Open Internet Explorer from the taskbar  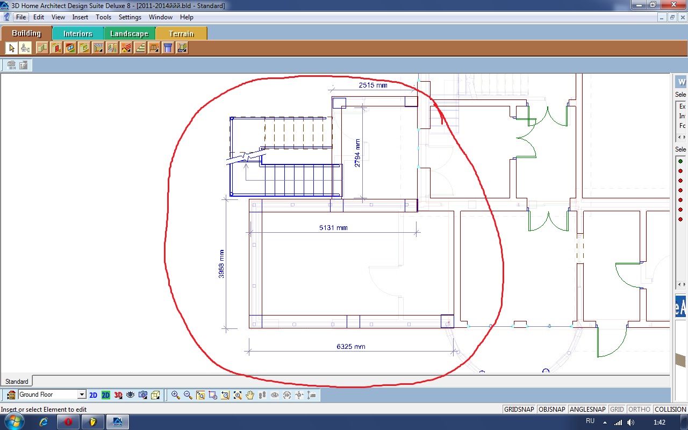pos(44,422)
